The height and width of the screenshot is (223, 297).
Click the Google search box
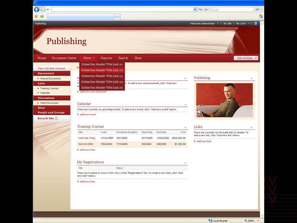pyautogui.click(x=232, y=10)
